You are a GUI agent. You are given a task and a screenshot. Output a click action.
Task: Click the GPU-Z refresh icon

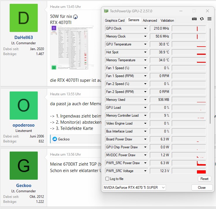point(202,19)
